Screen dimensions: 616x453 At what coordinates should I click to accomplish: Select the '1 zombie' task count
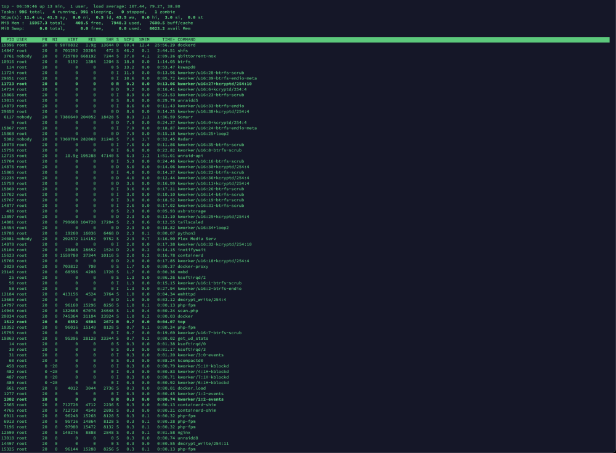click(164, 12)
